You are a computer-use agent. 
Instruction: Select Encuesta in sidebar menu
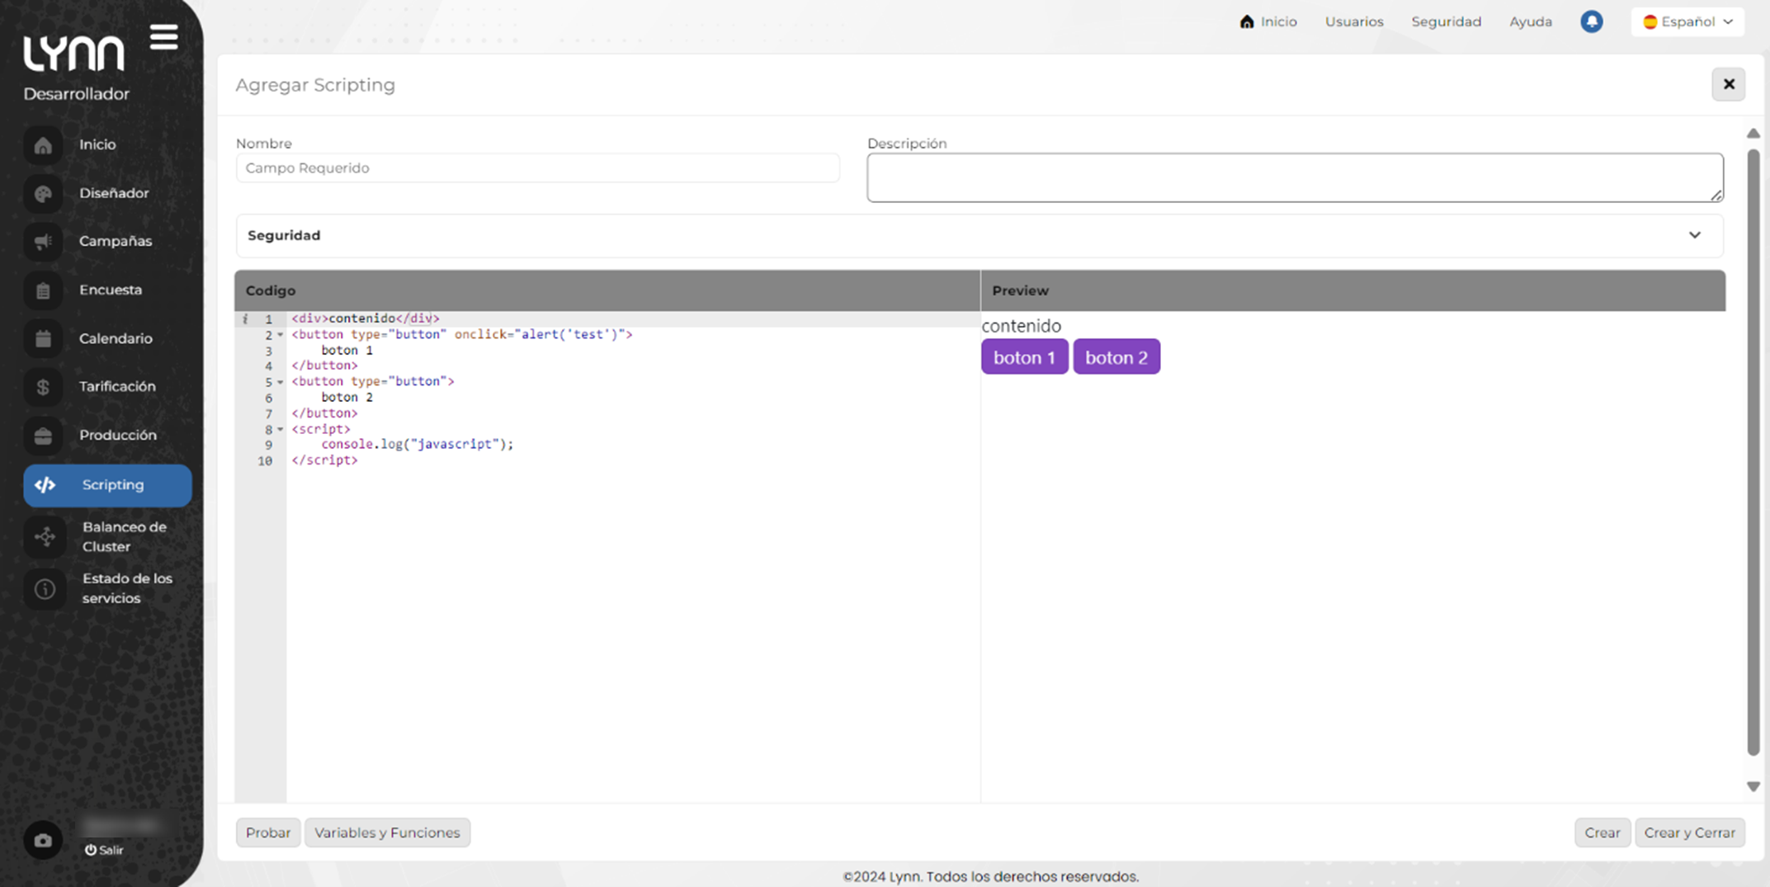point(111,290)
